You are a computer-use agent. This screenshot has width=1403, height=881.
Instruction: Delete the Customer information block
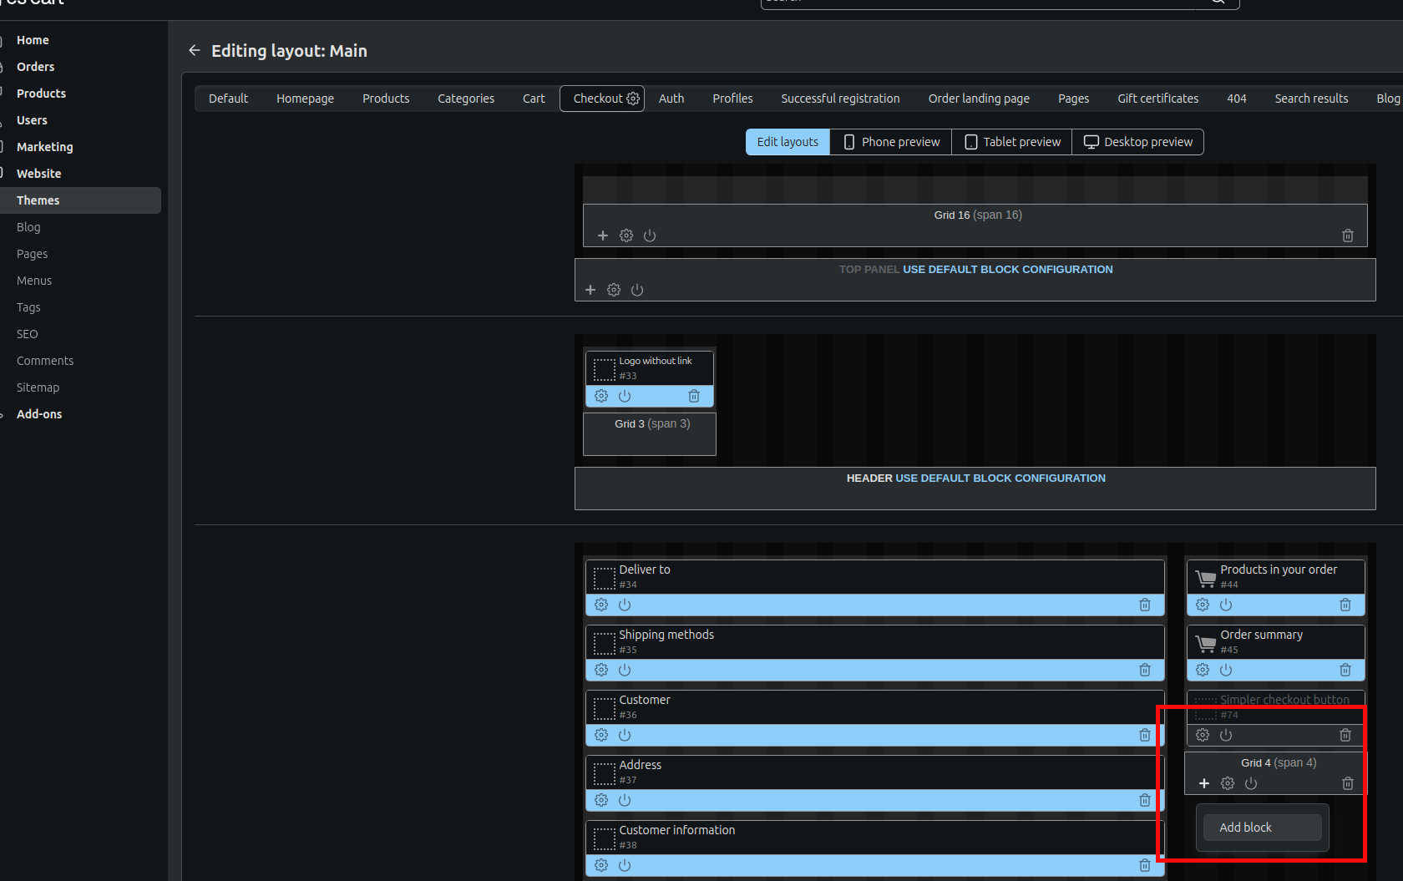(1145, 865)
